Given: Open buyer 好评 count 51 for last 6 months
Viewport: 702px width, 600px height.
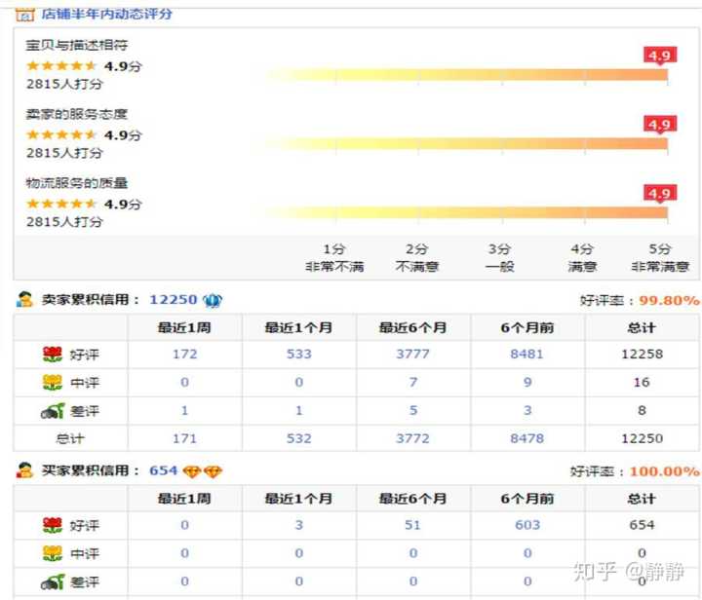Looking at the screenshot, I should [x=412, y=525].
